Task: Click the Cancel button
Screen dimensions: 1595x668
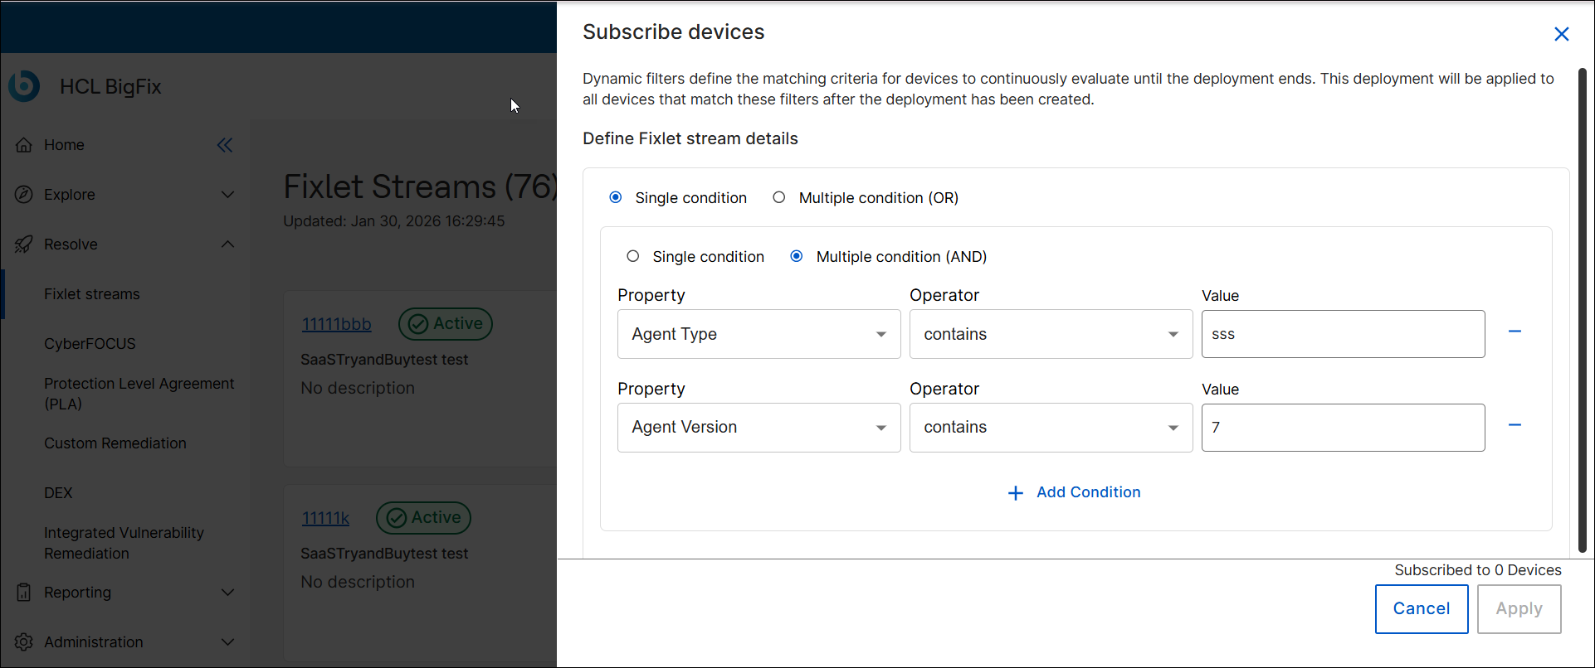Action: pyautogui.click(x=1421, y=609)
